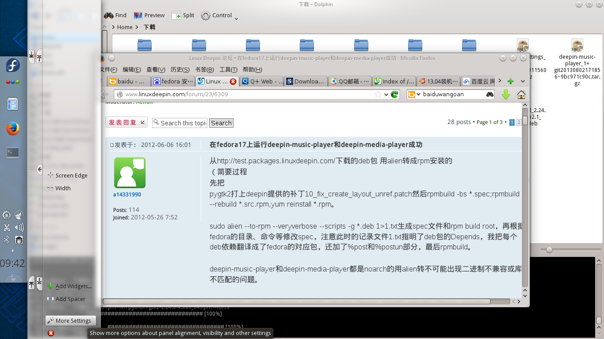
Task: Open More Settings for the panel
Action: [x=70, y=320]
